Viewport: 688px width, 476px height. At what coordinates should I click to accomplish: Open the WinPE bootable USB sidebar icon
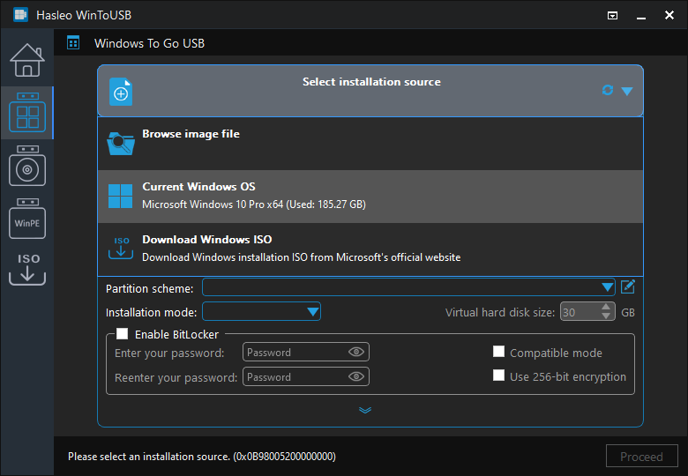pos(27,219)
